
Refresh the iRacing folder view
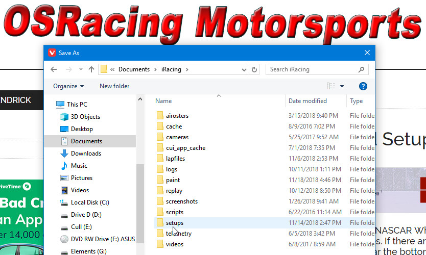pos(255,69)
